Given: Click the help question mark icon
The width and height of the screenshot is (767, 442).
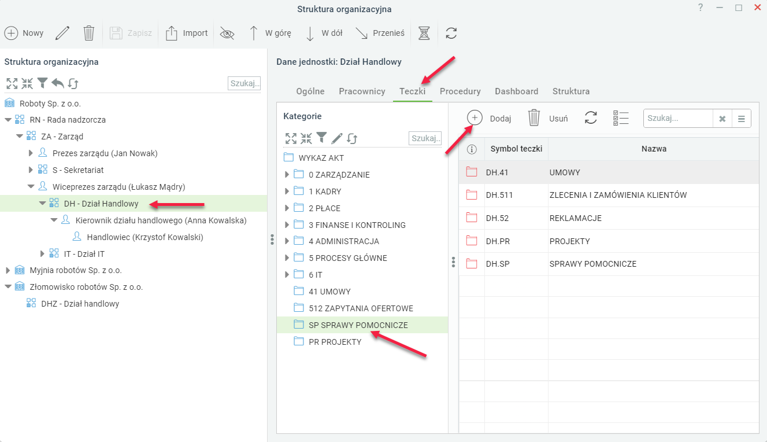Looking at the screenshot, I should coord(701,8).
